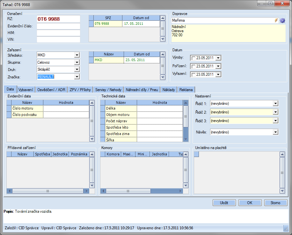Click the Technická data scrollbar down arrow
Viewport: 292px width, 235px height.
pos(186,139)
